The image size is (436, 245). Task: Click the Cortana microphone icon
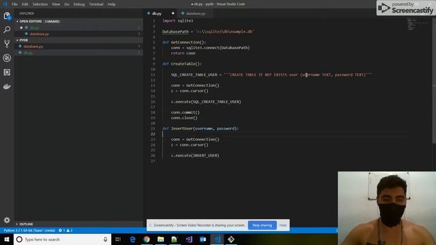coord(106,239)
